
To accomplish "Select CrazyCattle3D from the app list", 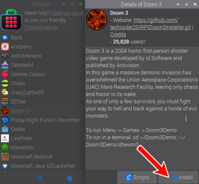I will point(27,92).
